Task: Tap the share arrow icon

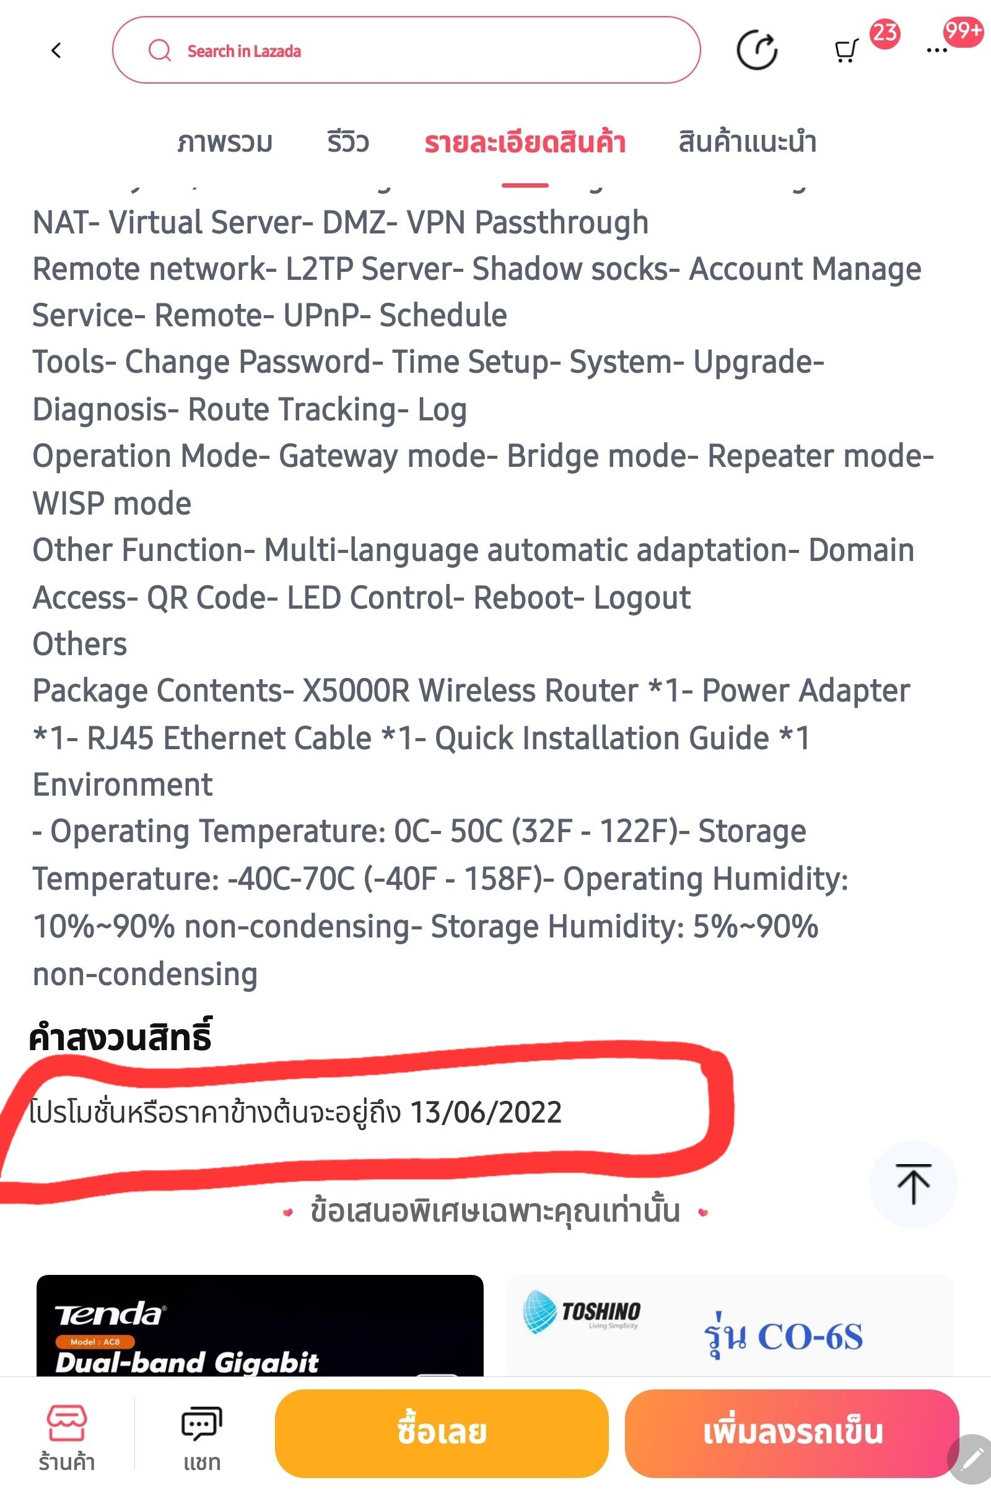Action: click(x=757, y=51)
